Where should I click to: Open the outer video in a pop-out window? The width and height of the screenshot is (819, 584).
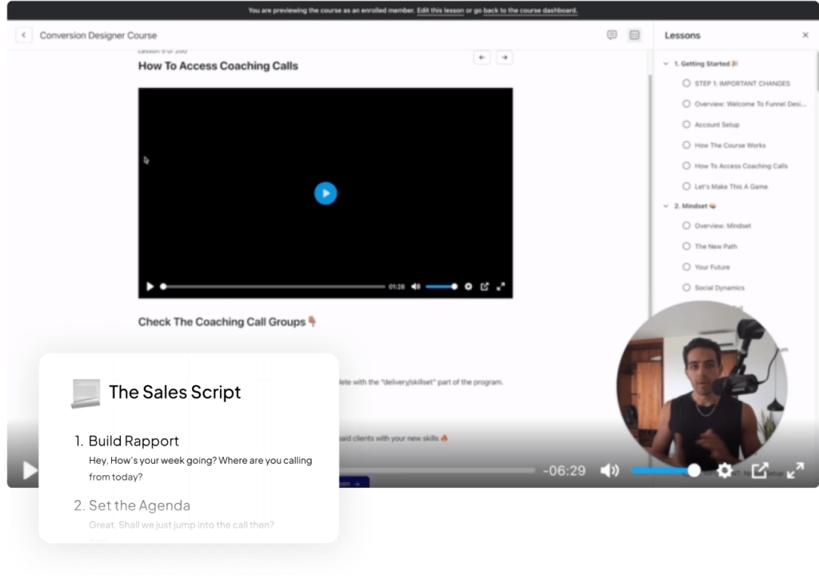760,470
